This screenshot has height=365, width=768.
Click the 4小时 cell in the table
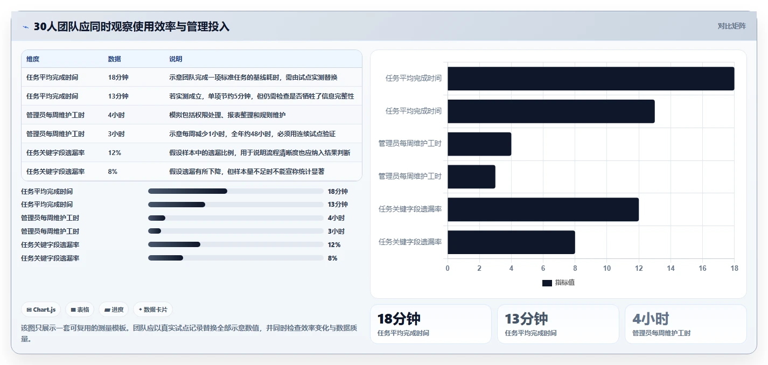point(116,115)
